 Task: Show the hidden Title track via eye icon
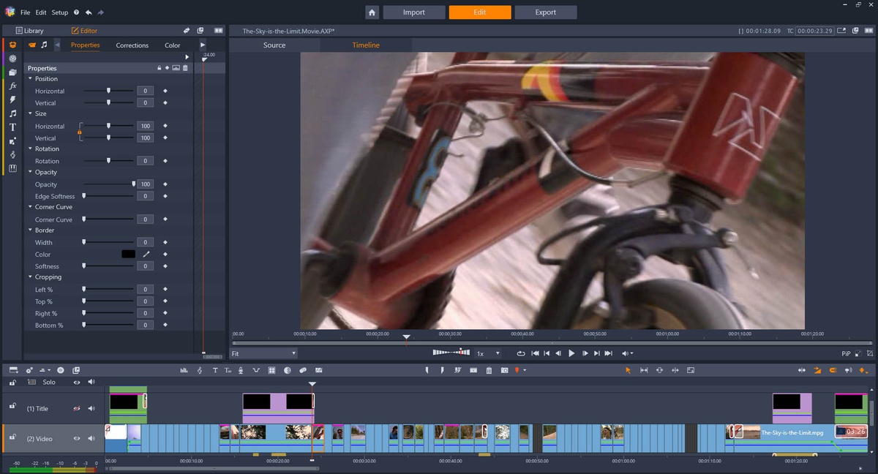click(x=76, y=409)
